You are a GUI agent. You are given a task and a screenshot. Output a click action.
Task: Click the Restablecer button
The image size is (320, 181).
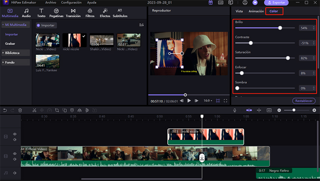304,101
